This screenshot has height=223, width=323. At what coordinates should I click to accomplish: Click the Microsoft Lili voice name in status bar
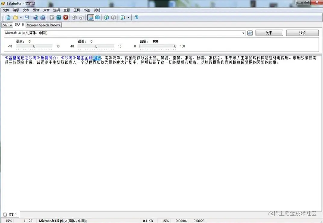click(x=63, y=221)
